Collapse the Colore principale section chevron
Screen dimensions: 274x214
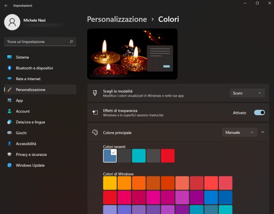click(x=263, y=132)
